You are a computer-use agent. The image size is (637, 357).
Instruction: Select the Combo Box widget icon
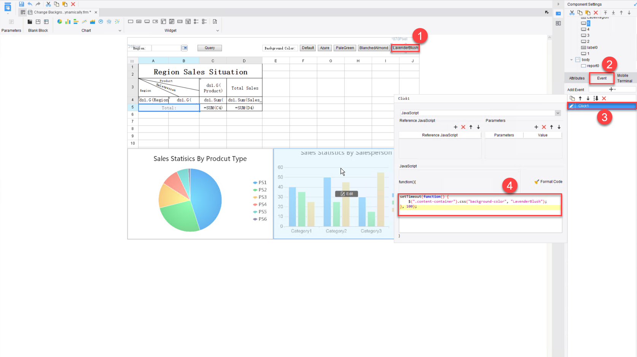155,22
